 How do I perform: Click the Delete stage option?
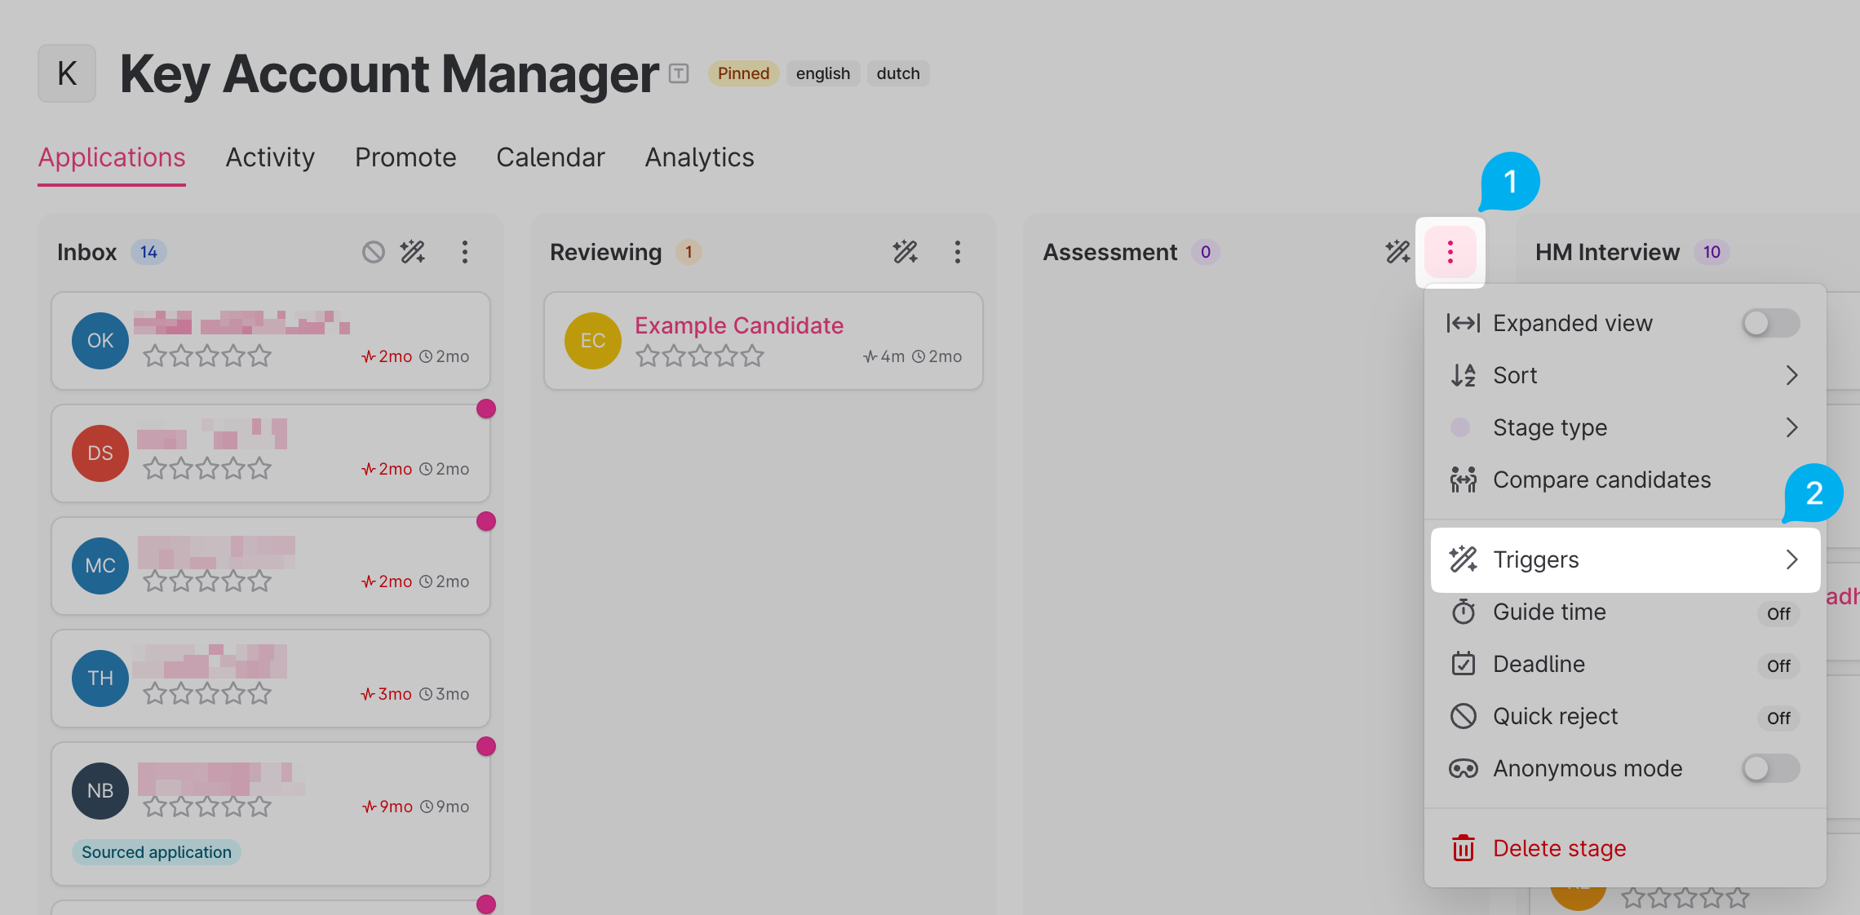pos(1559,848)
